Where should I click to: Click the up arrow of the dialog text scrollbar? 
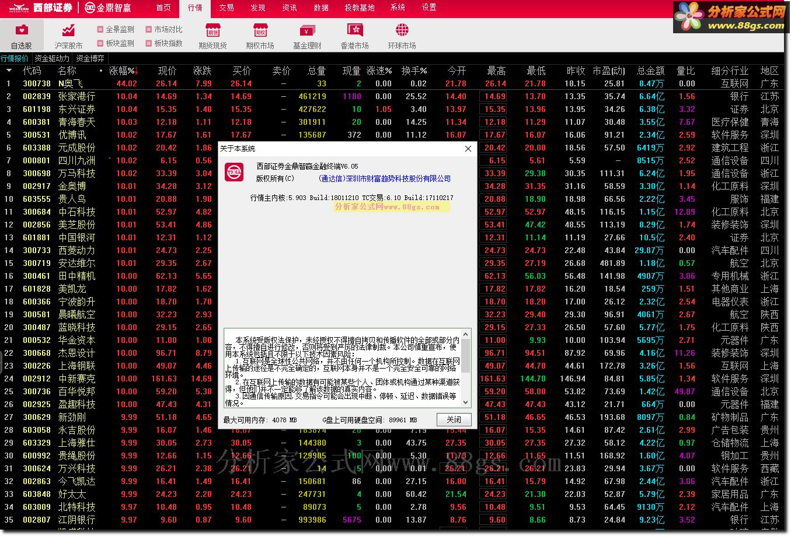coord(465,335)
